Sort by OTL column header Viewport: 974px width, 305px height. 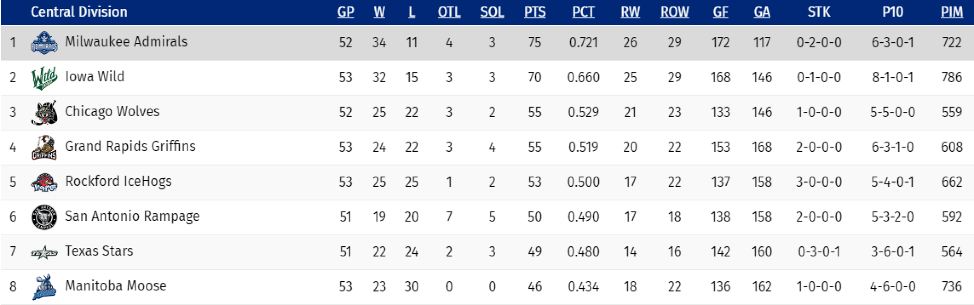point(449,12)
